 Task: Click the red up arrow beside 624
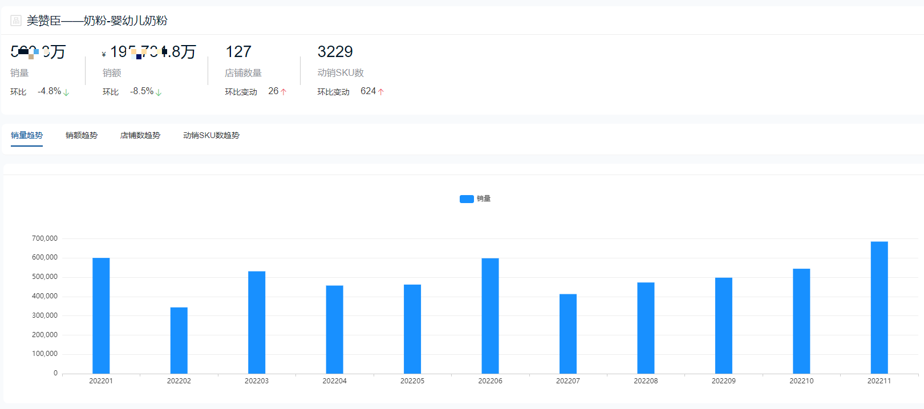point(381,91)
